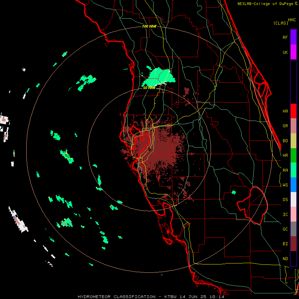Click the 'HA' legend label

[285, 111]
